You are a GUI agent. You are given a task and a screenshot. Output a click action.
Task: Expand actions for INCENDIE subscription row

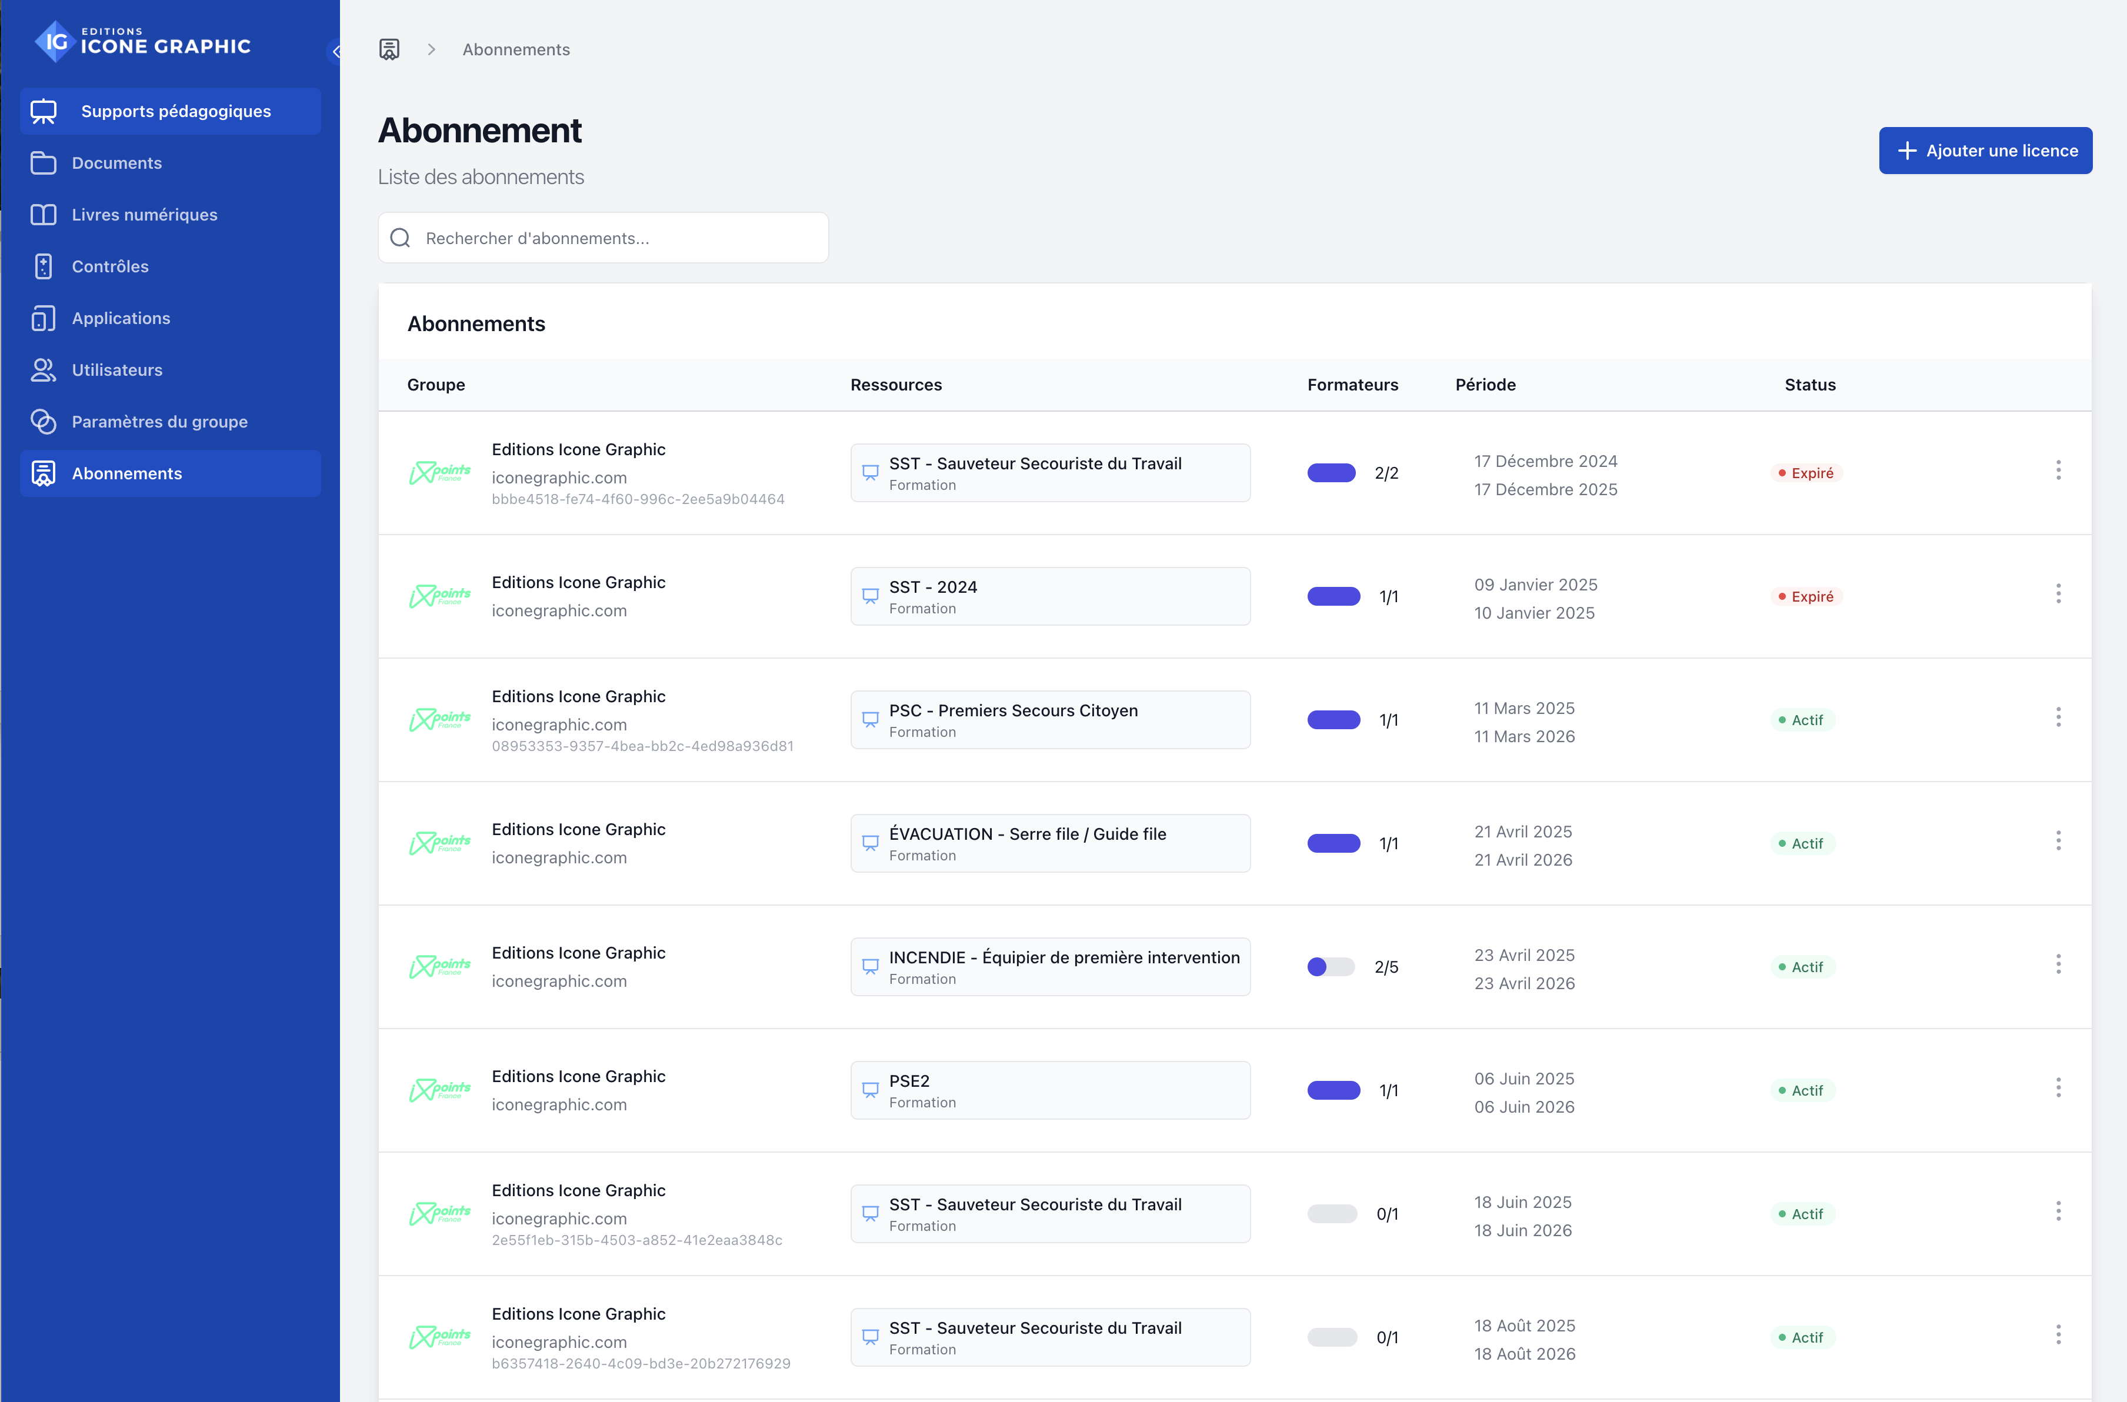tap(2057, 965)
